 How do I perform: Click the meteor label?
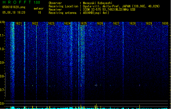(39, 8)
